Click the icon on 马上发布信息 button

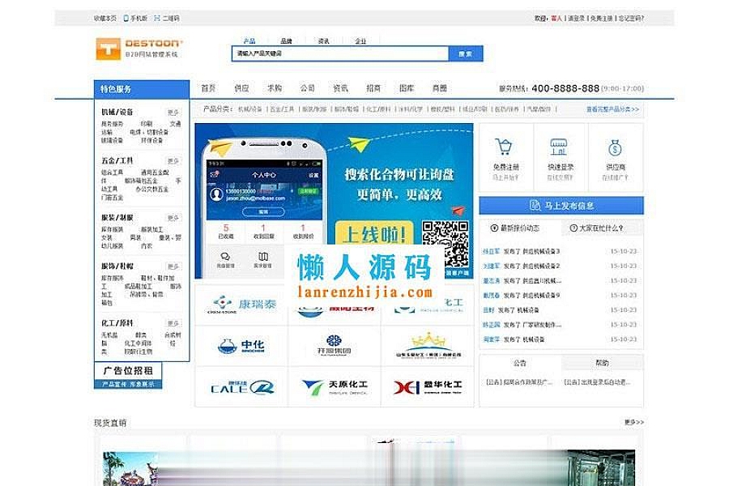coord(535,206)
